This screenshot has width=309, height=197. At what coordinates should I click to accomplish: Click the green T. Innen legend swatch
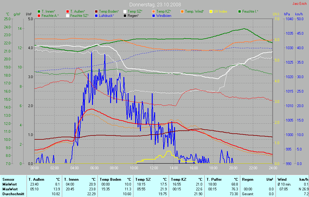point(39,11)
